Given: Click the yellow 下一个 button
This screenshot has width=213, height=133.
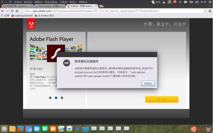Looking at the screenshot, I should pyautogui.click(x=162, y=99).
